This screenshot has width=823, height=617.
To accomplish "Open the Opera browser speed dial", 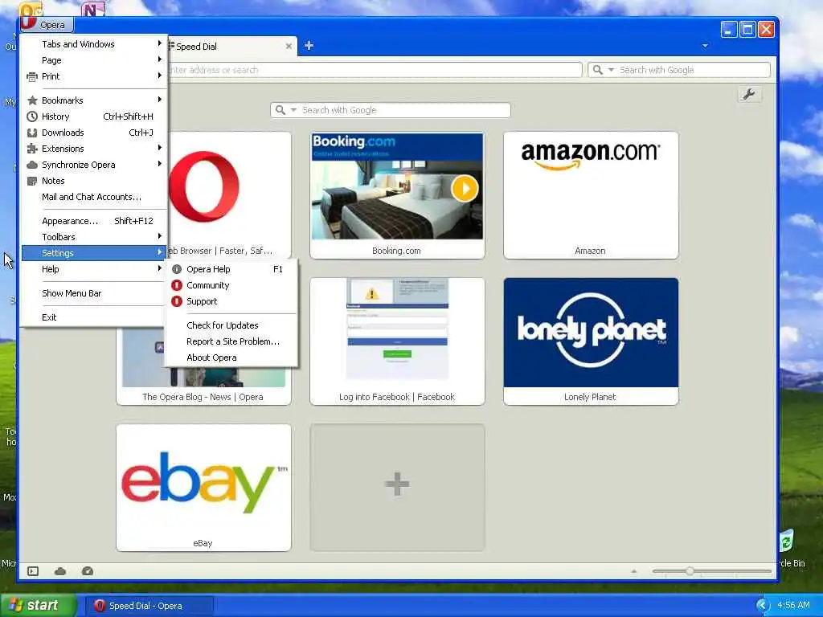I will (229, 195).
